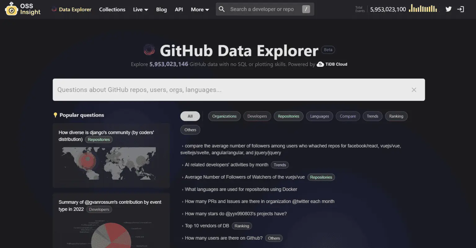
Task: Click the TiDB Cloud logo link
Action: (x=332, y=64)
